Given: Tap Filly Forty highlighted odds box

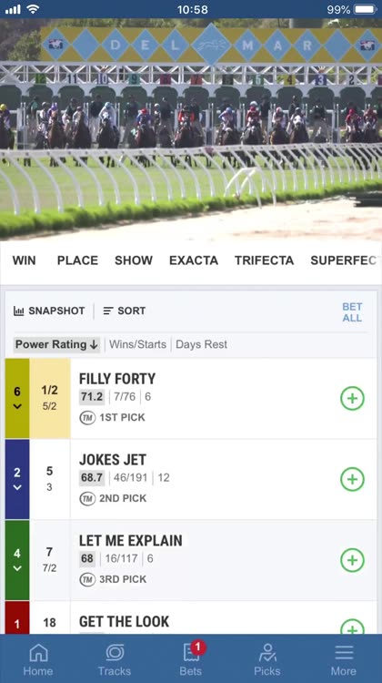Looking at the screenshot, I should 50,398.
